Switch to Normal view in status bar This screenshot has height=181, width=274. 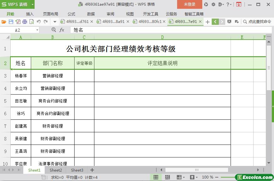pos(156,177)
